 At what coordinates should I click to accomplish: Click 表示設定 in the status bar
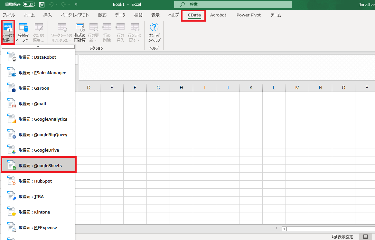(x=342, y=237)
